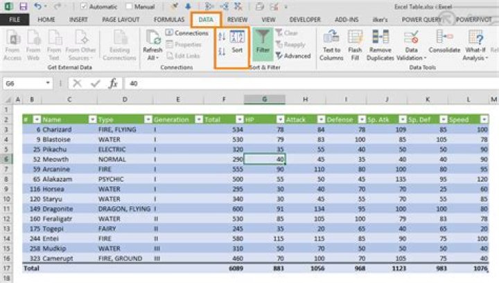Expand the Refresh All dropdown

point(152,58)
